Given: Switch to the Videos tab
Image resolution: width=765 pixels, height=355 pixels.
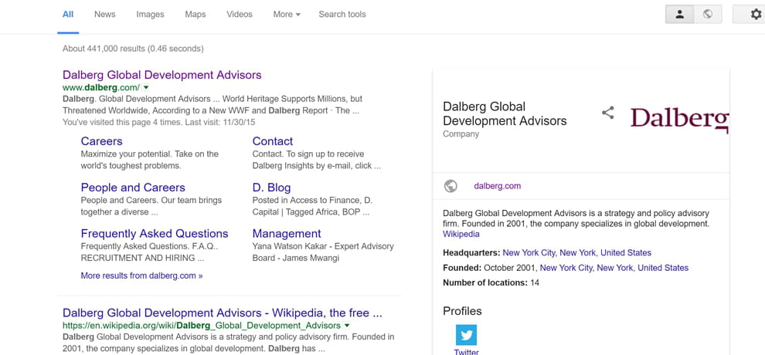Looking at the screenshot, I should click(x=240, y=14).
